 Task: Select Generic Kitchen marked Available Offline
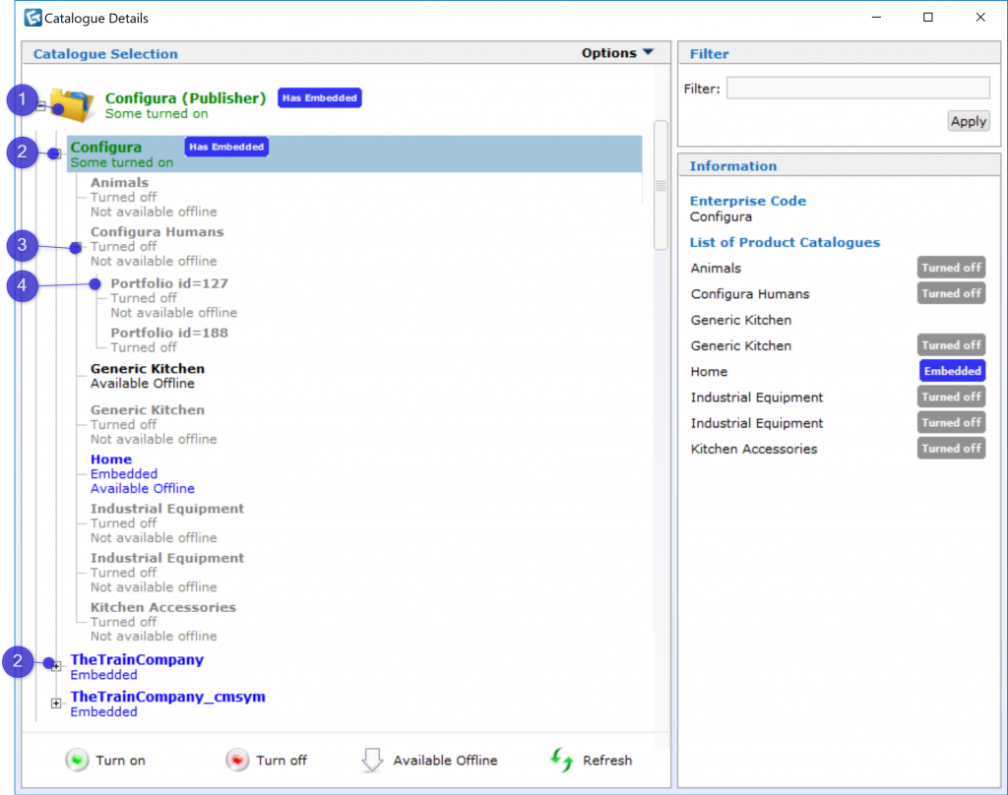148,375
